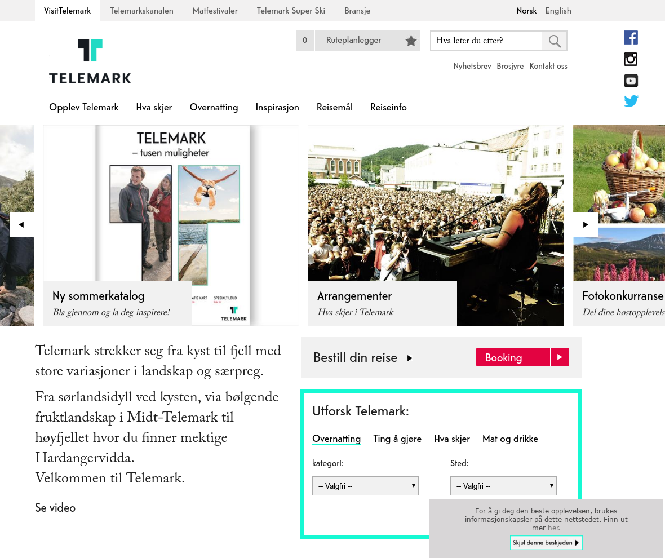Click the red arrow beside Booking
Screen dimensions: 665x558
point(560,357)
